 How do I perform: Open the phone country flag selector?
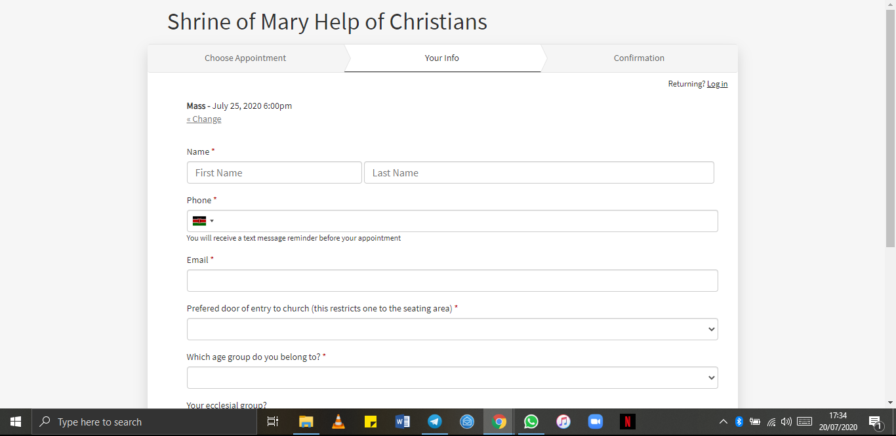coord(203,221)
